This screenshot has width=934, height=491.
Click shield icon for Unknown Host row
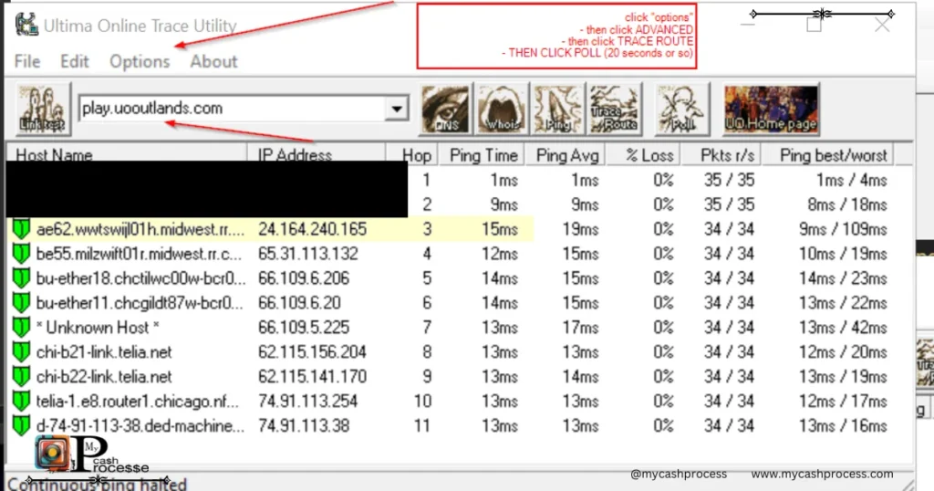(22, 327)
